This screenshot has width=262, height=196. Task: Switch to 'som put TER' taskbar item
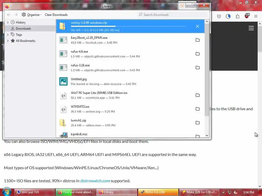pyautogui.click(x=35, y=192)
